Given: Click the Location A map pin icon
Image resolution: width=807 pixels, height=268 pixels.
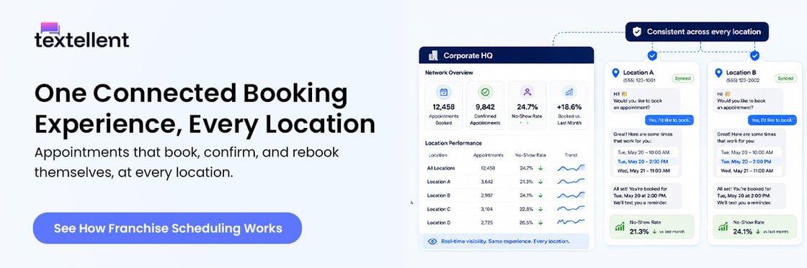Looking at the screenshot, I should coord(615,73).
